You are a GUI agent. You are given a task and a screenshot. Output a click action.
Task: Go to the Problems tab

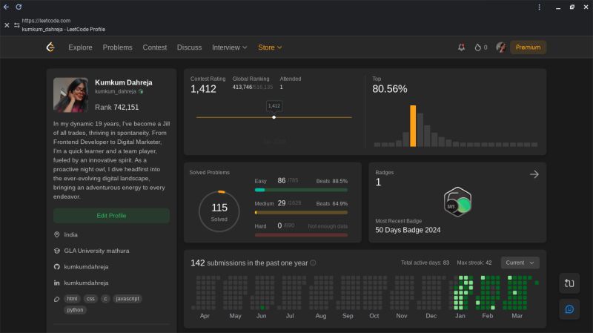click(117, 47)
